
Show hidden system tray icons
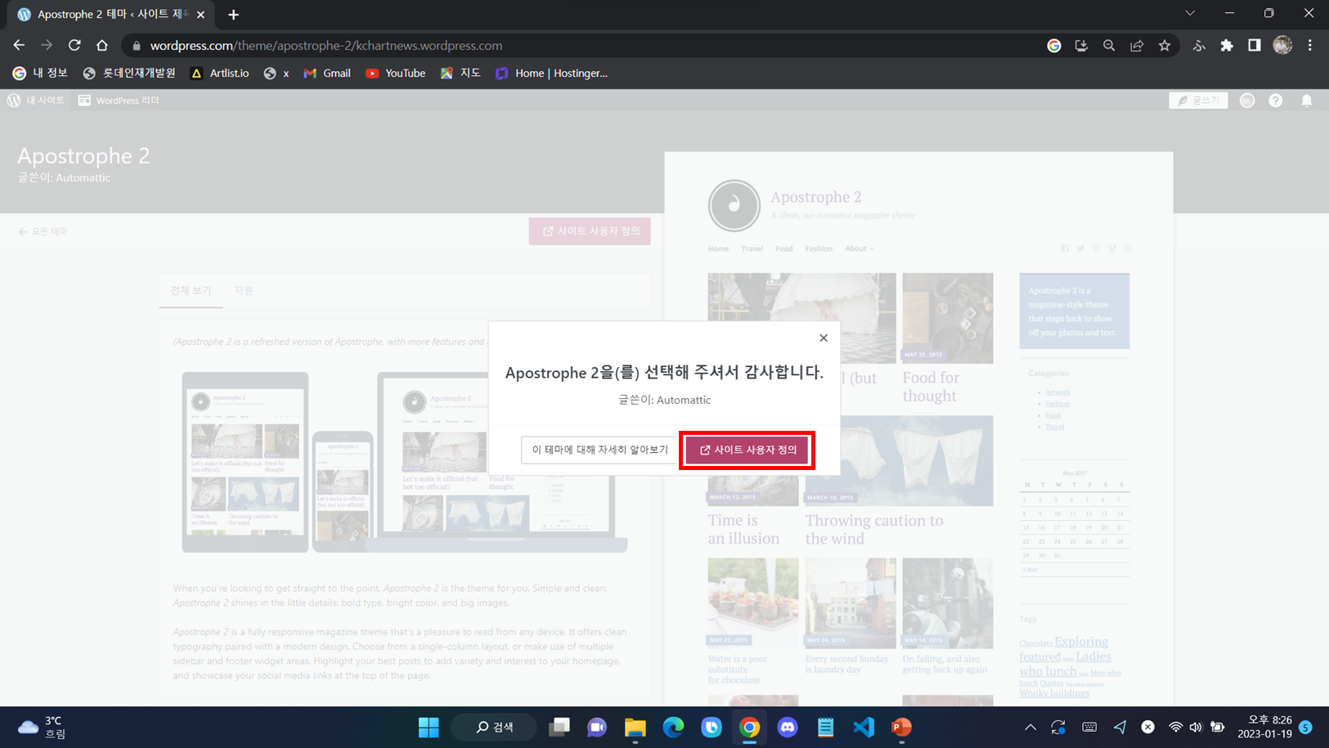point(1030,727)
